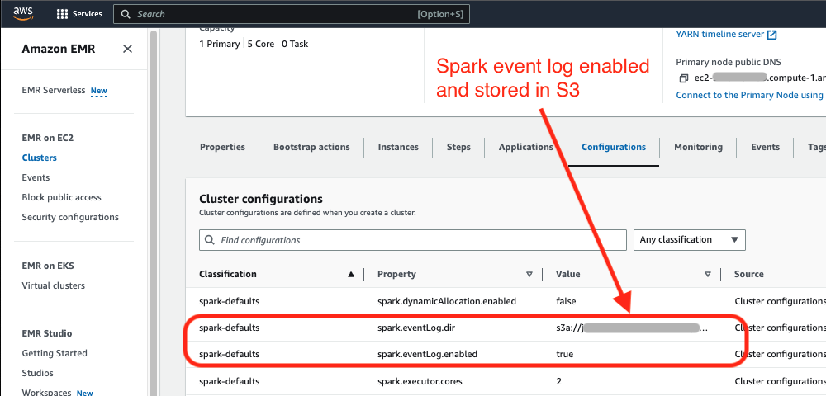This screenshot has height=396, width=826.
Task: Click the false value for dynamicAllocation
Action: (566, 302)
